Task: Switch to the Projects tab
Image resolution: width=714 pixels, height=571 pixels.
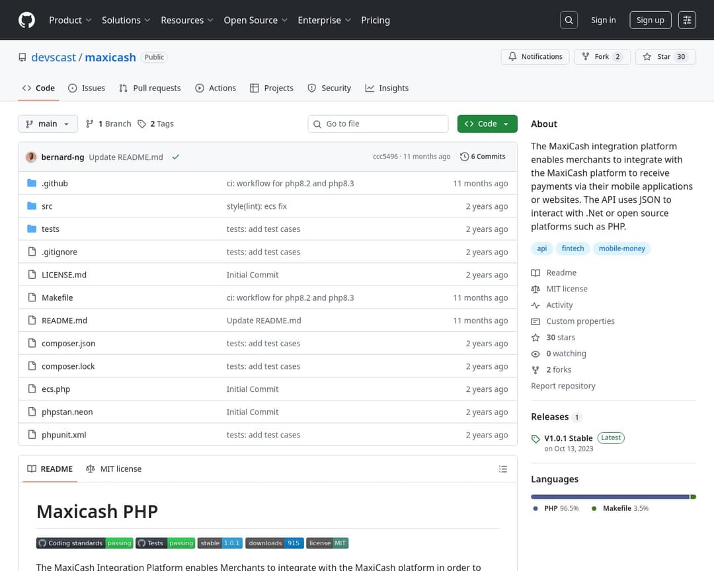Action: click(272, 89)
